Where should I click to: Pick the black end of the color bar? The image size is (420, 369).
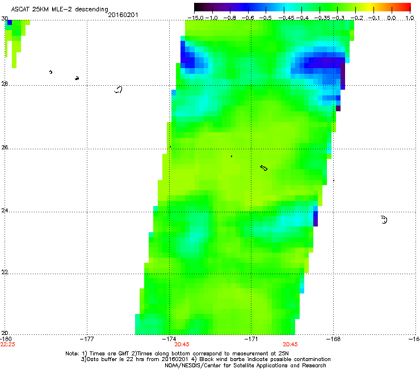point(198,7)
